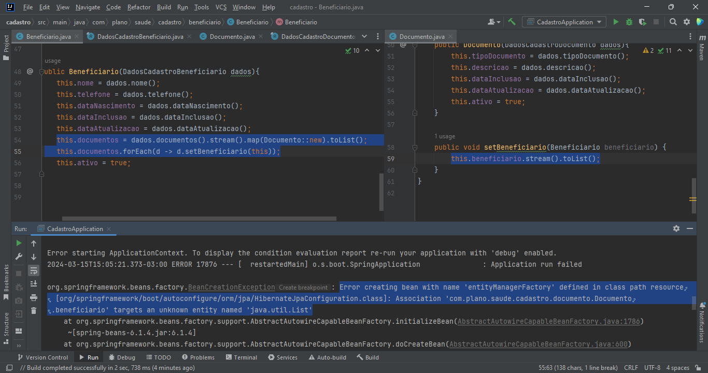Open the CadastroApplication run configuration dropdown
The image size is (708, 373).
tap(564, 22)
